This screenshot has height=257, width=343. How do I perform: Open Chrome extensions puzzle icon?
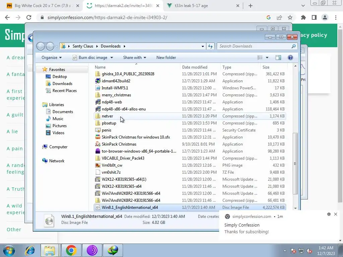(303, 17)
